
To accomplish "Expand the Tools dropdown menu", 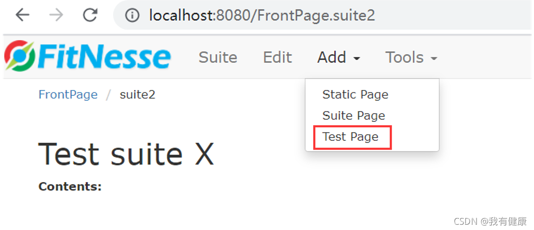I will click(x=411, y=57).
